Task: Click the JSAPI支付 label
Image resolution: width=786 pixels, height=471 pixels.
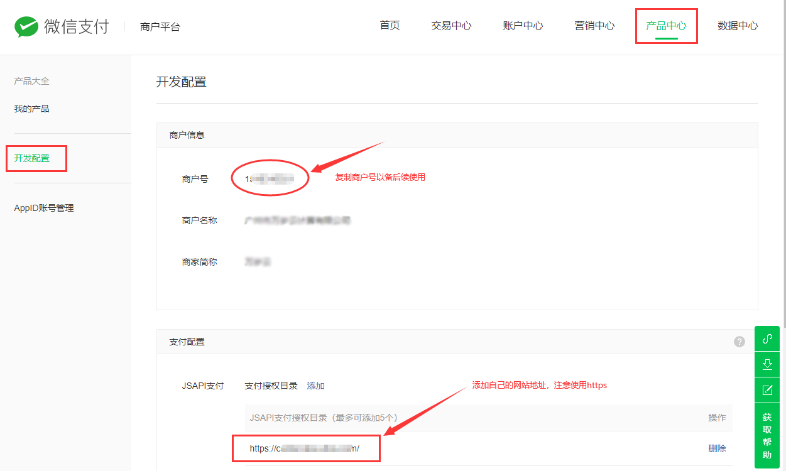Action: 202,386
